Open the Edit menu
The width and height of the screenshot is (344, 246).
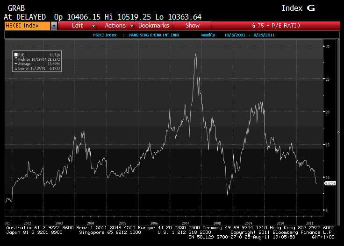click(x=77, y=26)
